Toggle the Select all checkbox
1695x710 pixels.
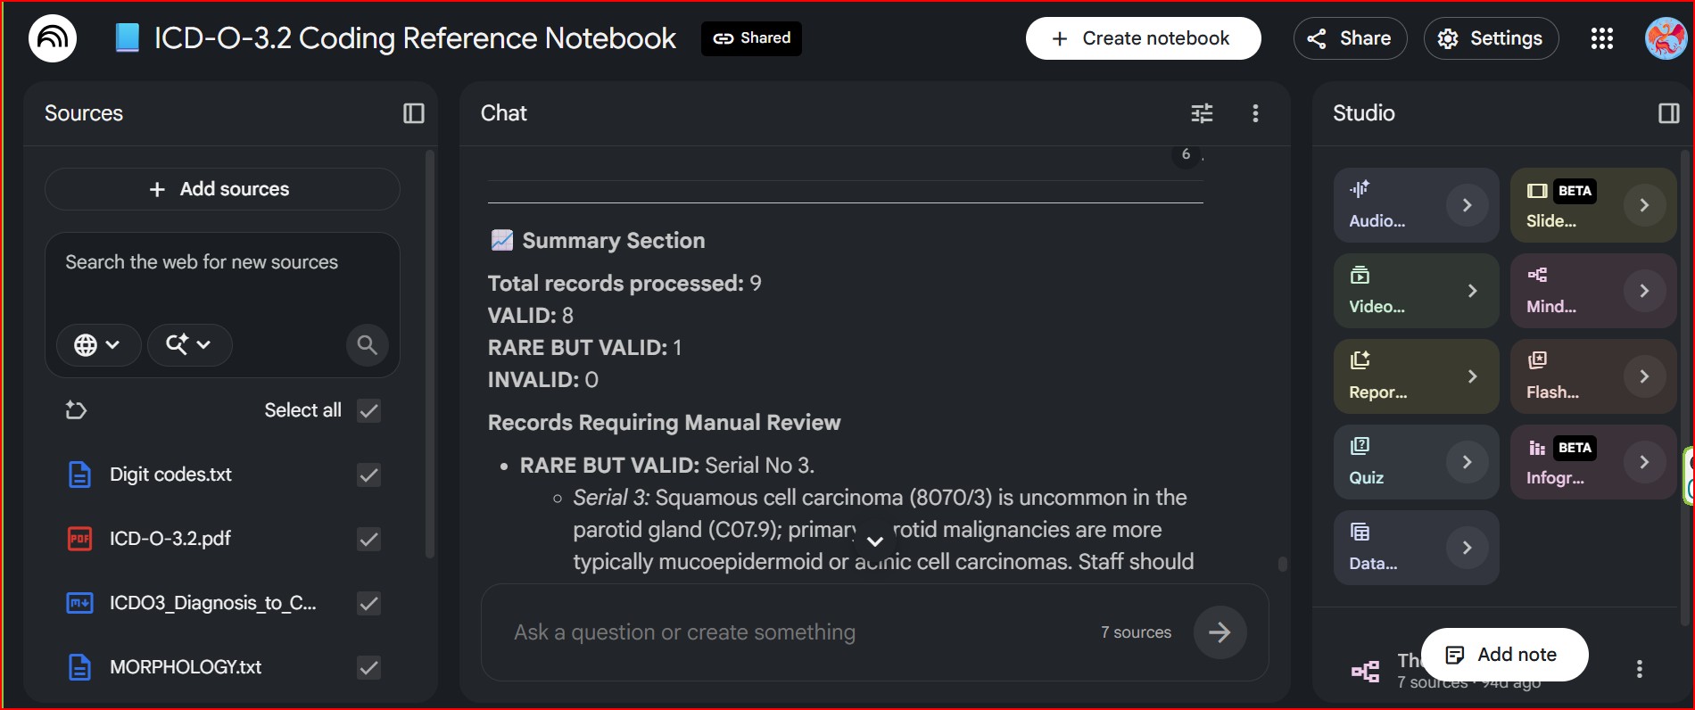368,410
